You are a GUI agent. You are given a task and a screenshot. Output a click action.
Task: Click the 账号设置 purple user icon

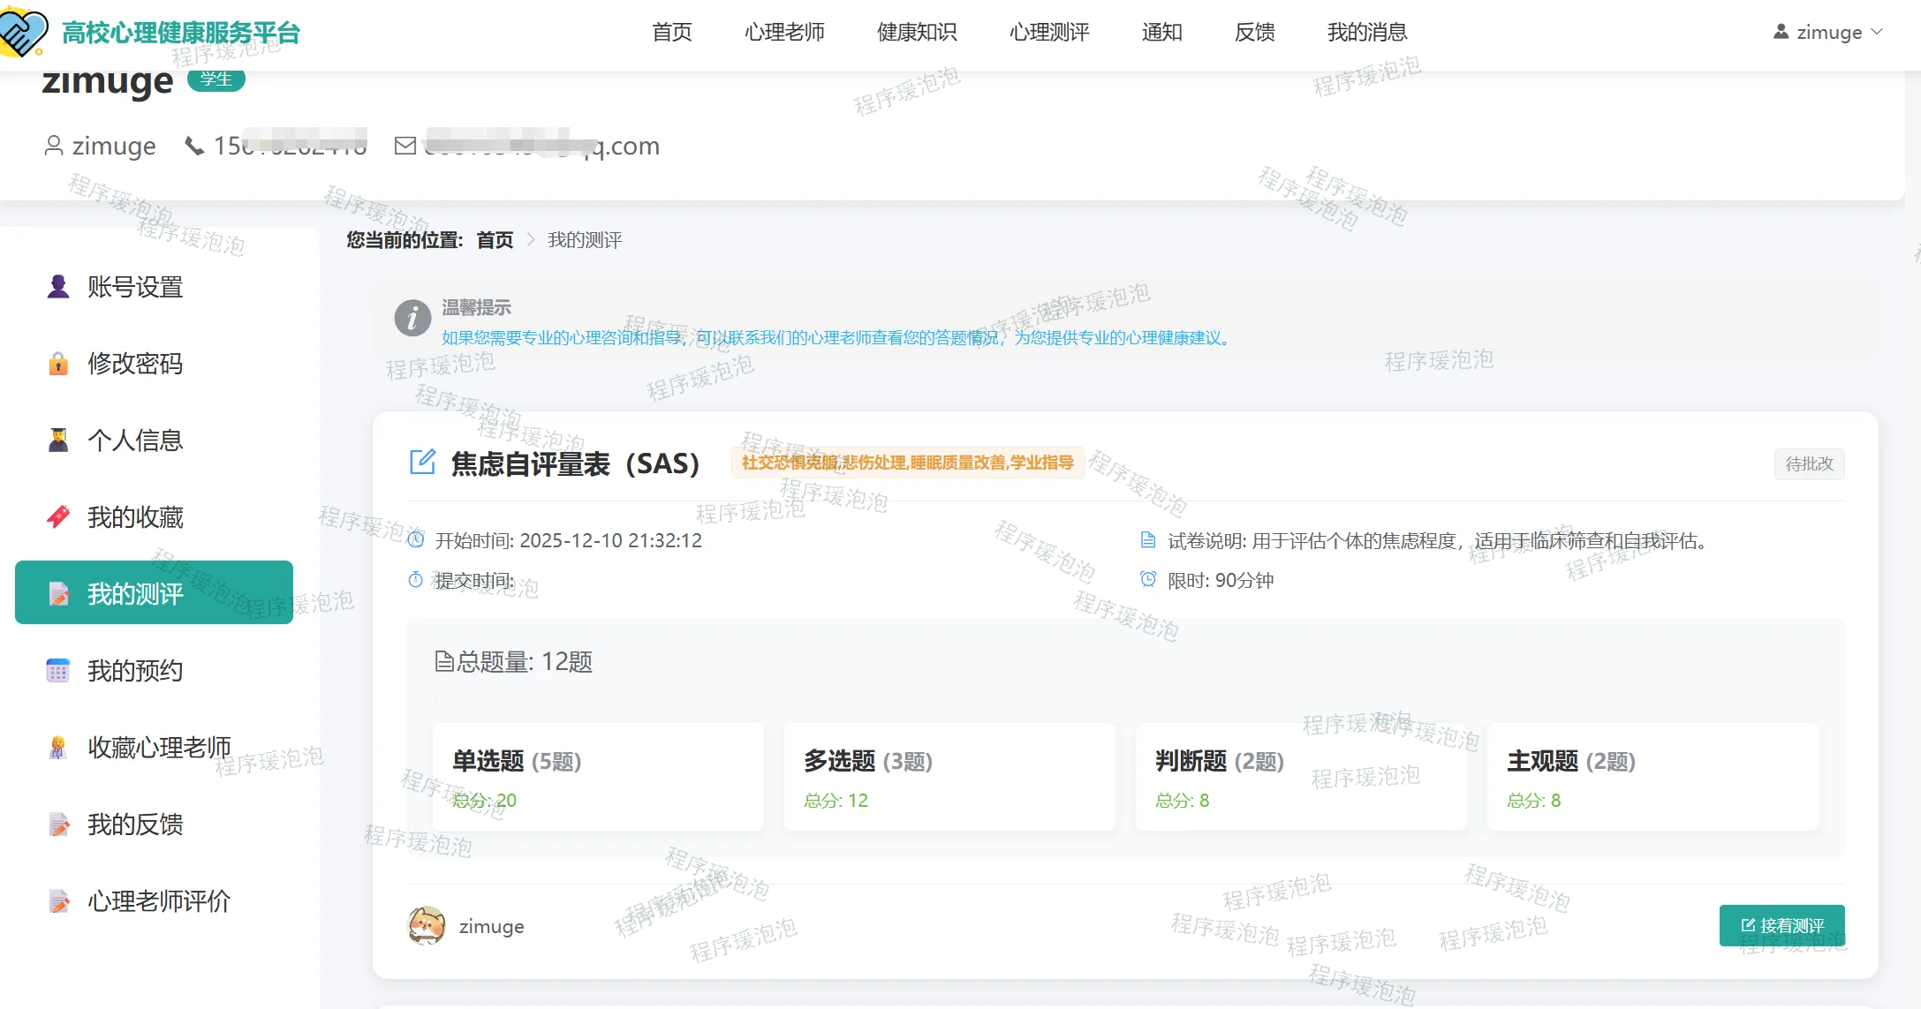[58, 287]
